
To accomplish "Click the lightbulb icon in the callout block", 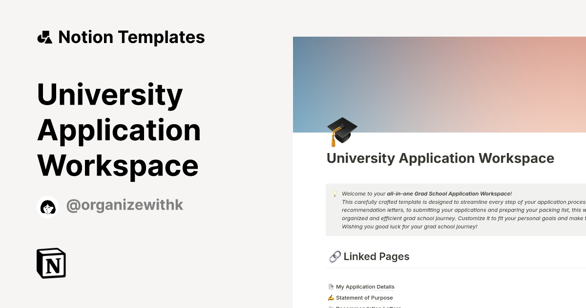I will (x=335, y=193).
